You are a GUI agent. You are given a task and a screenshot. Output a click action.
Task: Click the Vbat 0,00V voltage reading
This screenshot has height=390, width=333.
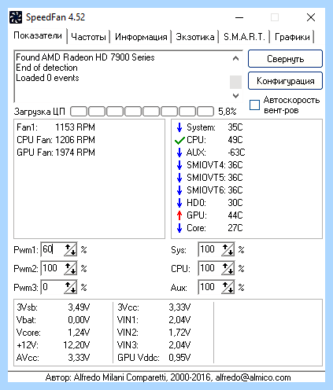[x=53, y=320]
